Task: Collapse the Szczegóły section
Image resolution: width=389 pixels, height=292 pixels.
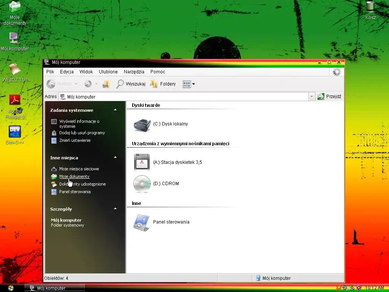Action: tap(115, 209)
